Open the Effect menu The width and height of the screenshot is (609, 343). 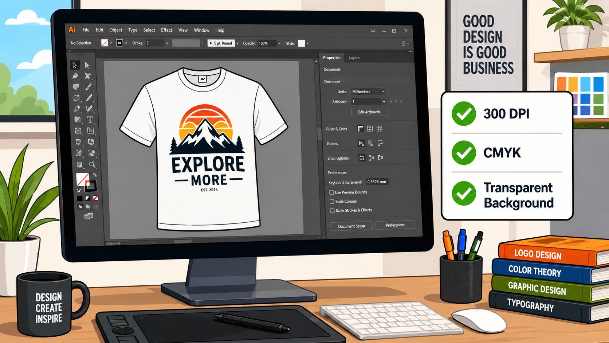[x=166, y=30]
